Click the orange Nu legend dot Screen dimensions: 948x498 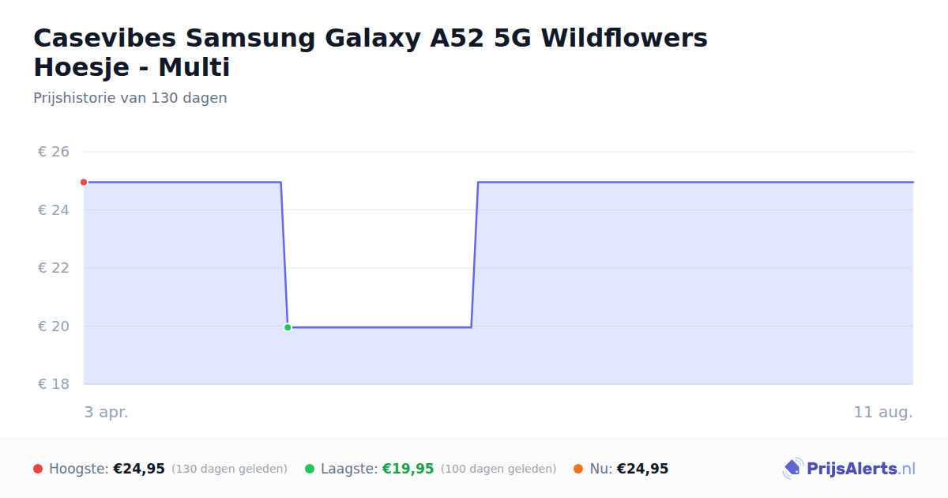pyautogui.click(x=578, y=469)
